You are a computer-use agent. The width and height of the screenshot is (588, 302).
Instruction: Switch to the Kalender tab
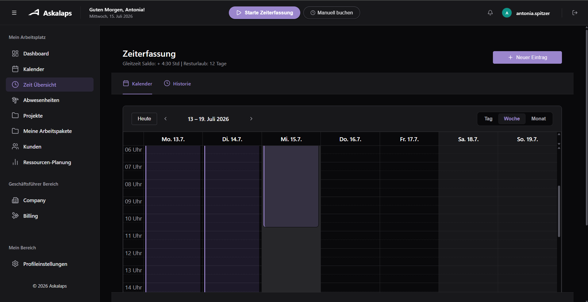pos(137,84)
